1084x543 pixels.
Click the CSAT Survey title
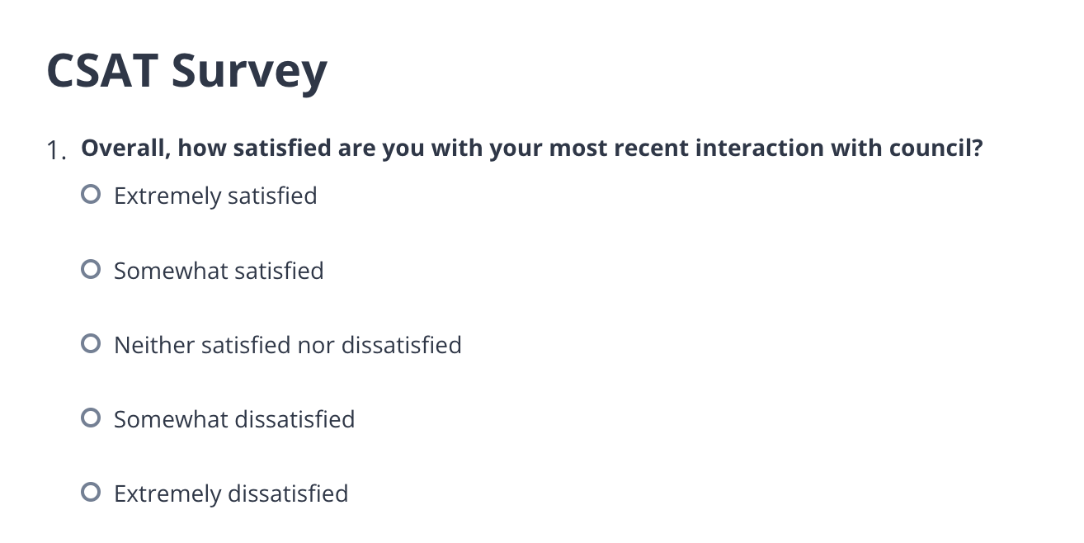tap(186, 71)
